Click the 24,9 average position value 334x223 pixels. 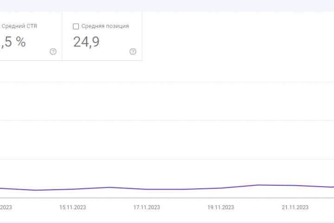tap(86, 42)
